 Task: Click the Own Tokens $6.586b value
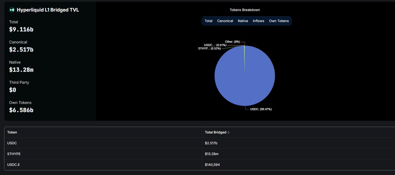click(21, 110)
